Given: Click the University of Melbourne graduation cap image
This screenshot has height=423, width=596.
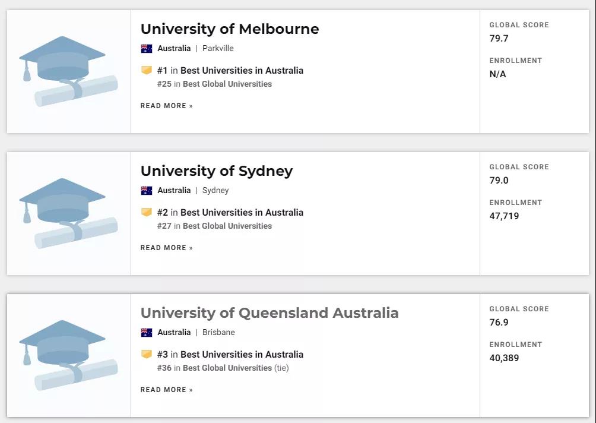Looking at the screenshot, I should coord(68,71).
